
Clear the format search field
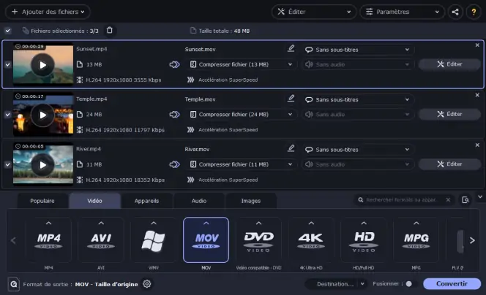coord(448,200)
